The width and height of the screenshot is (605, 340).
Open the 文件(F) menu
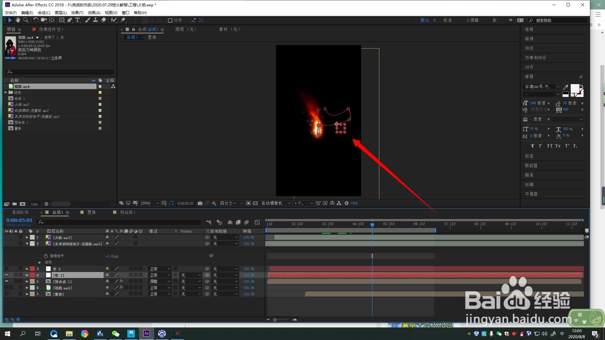tap(11, 13)
